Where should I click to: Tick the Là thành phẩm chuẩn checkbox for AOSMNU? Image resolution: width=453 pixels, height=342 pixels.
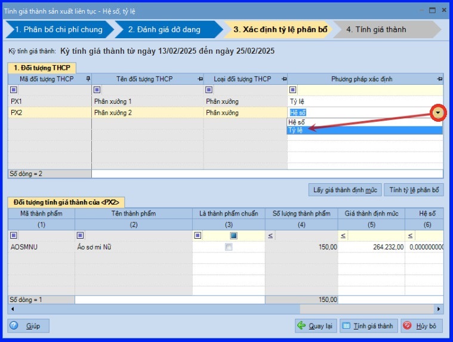(x=229, y=247)
